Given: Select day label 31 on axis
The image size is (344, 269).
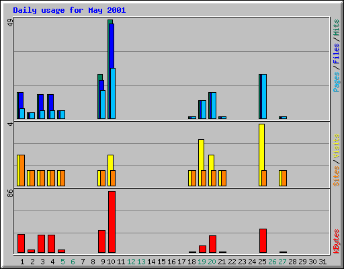Looking at the screenshot, I should [322, 262].
